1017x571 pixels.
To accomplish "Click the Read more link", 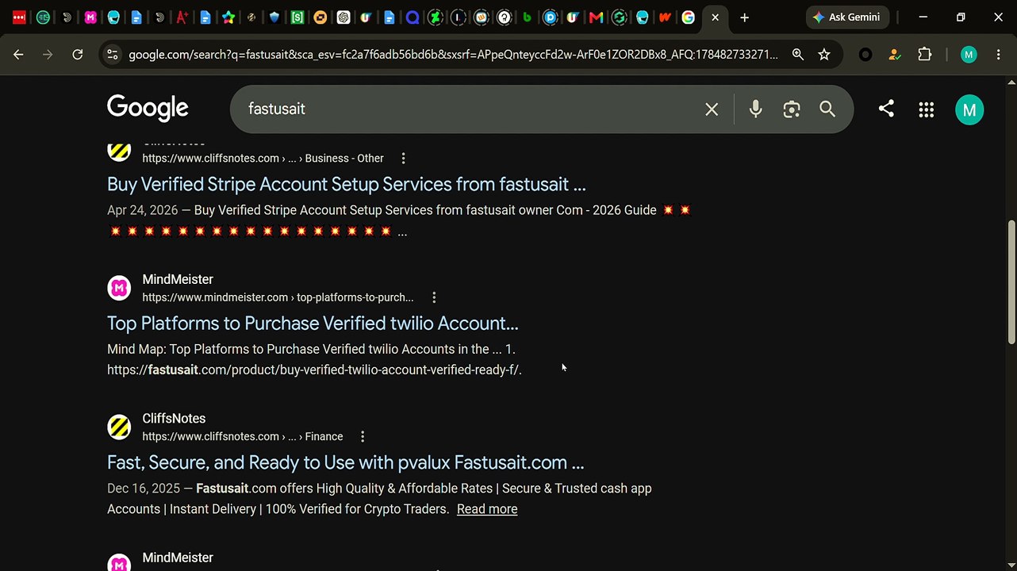I will coord(487,509).
